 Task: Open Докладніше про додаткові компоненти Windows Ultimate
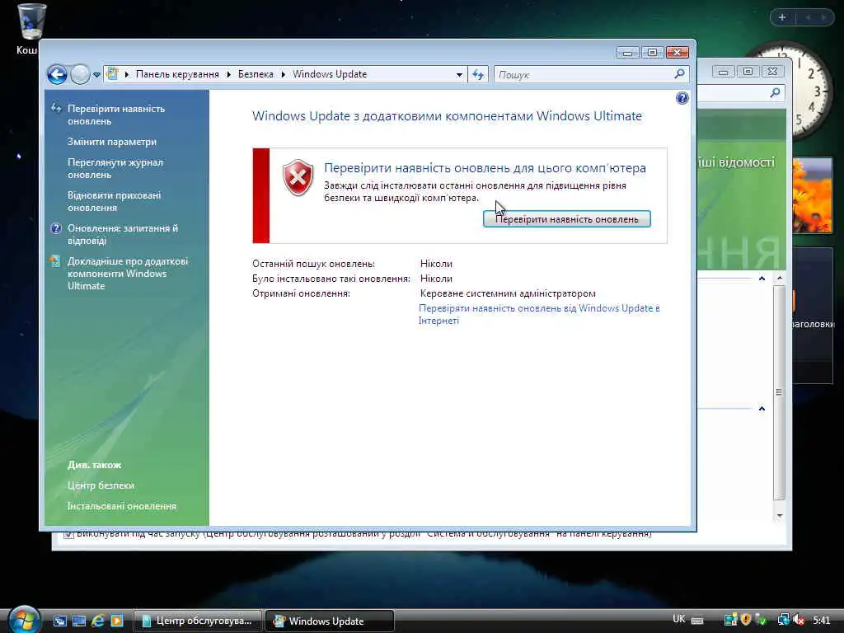pyautogui.click(x=127, y=274)
